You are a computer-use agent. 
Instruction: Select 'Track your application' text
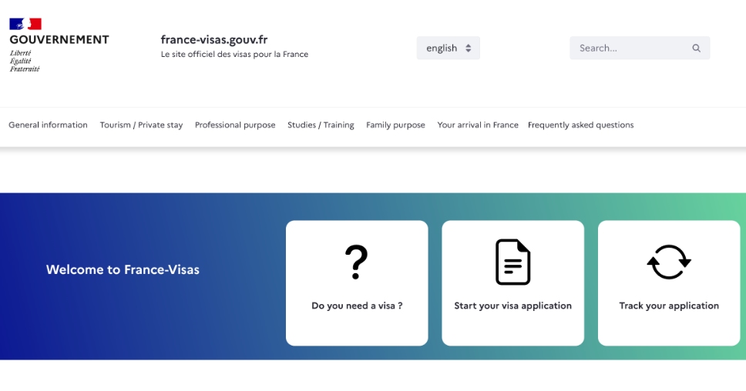pyautogui.click(x=669, y=306)
